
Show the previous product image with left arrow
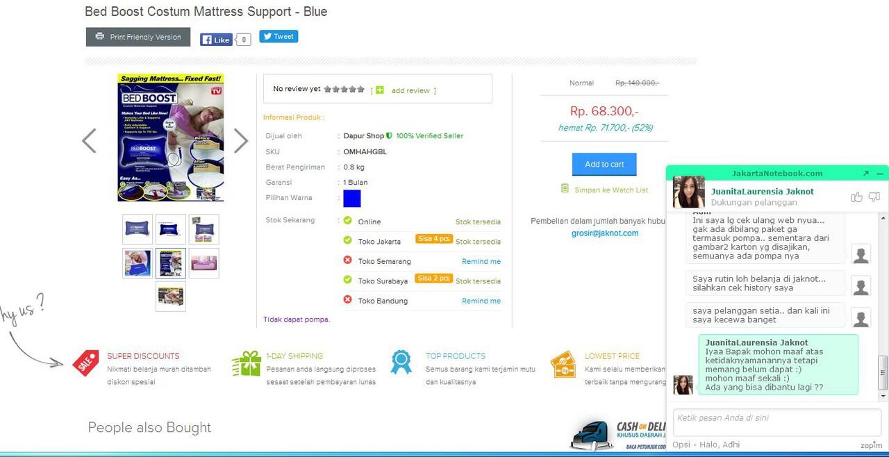pyautogui.click(x=89, y=140)
